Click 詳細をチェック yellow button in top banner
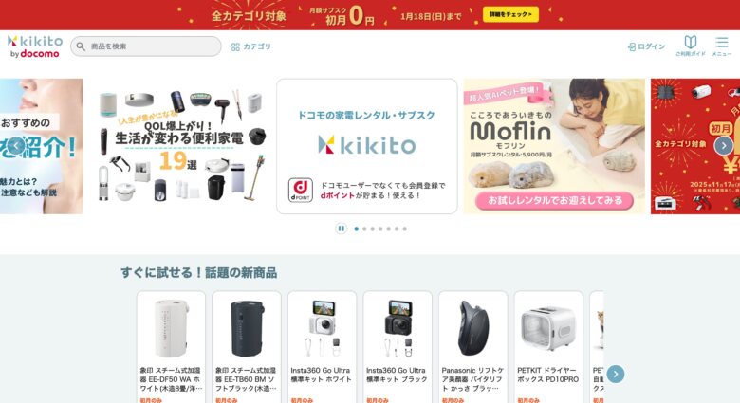Screen dimensions: 740x403 click(510, 14)
